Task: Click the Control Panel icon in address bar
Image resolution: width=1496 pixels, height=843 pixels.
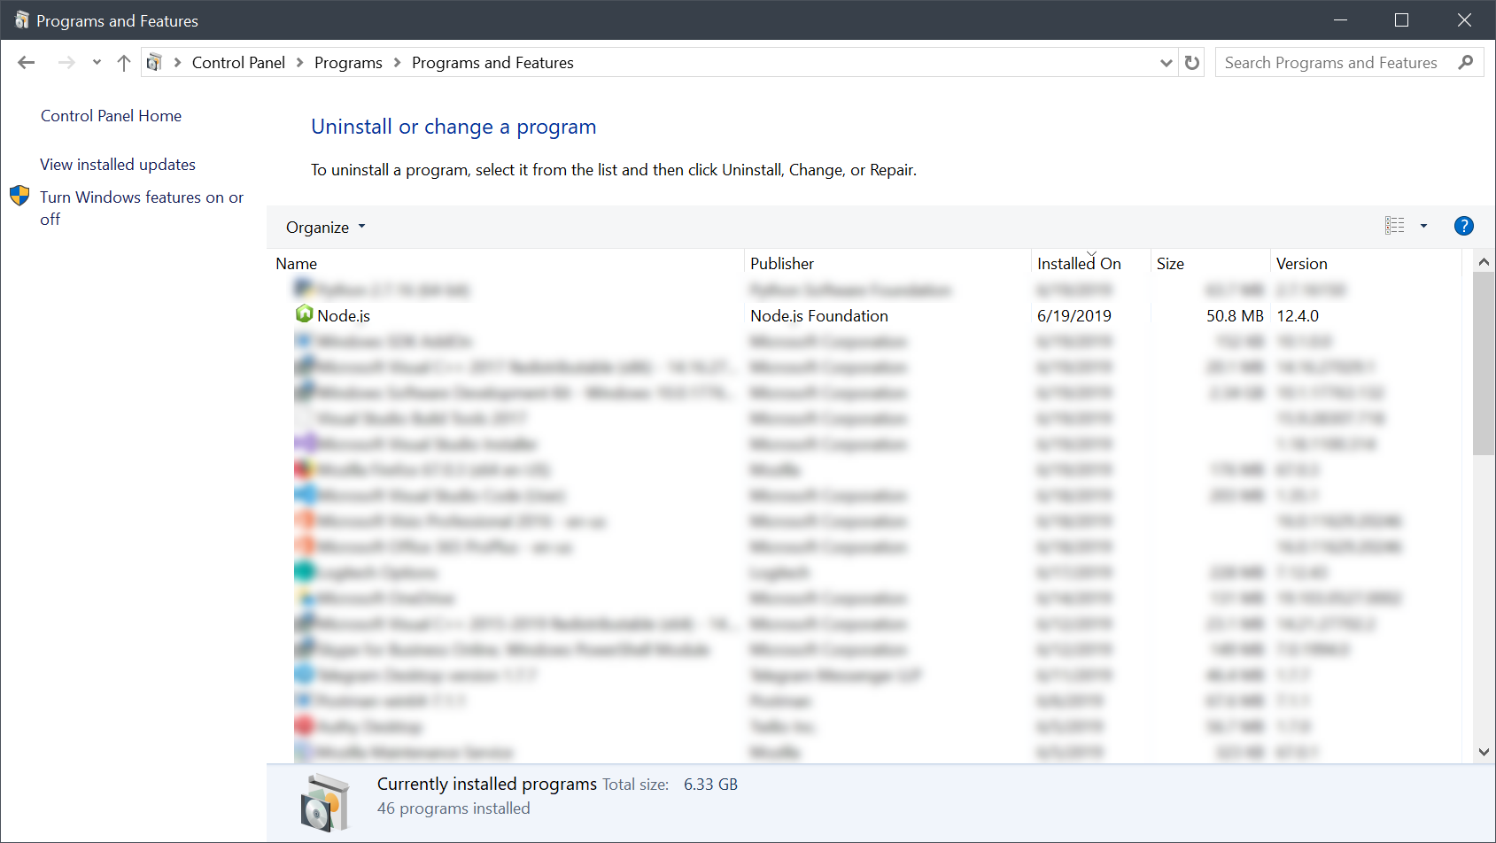Action: (x=154, y=62)
